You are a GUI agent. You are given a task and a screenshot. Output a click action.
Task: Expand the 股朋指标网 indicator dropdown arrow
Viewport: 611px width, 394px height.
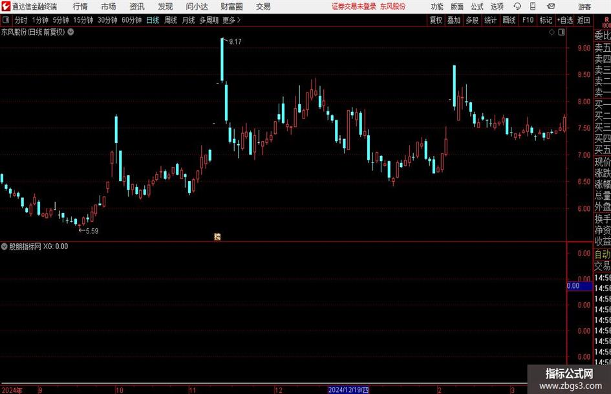[5, 246]
